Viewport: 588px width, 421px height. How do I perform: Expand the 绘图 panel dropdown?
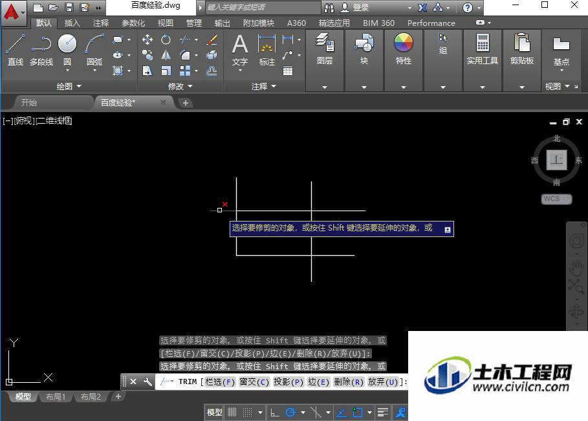click(69, 86)
